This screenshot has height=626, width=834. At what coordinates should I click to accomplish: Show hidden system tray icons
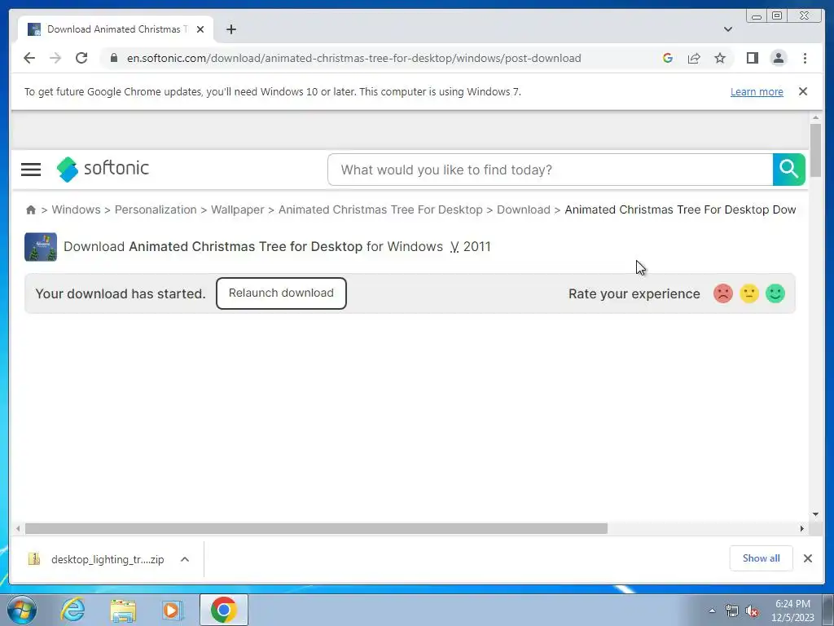coord(712,611)
